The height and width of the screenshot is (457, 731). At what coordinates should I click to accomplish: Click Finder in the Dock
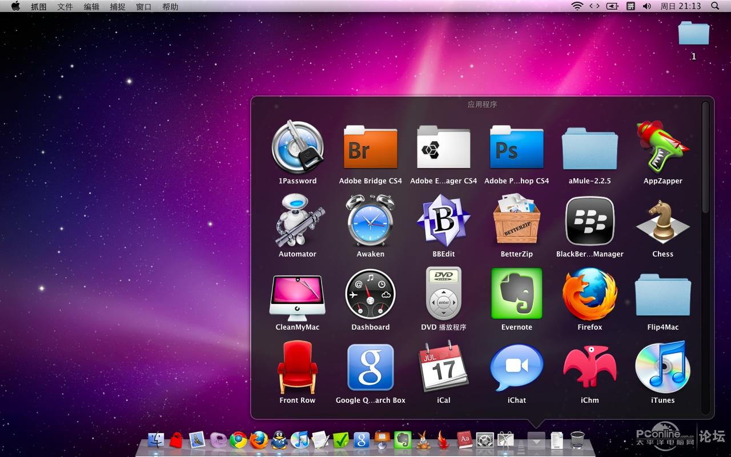(x=156, y=440)
